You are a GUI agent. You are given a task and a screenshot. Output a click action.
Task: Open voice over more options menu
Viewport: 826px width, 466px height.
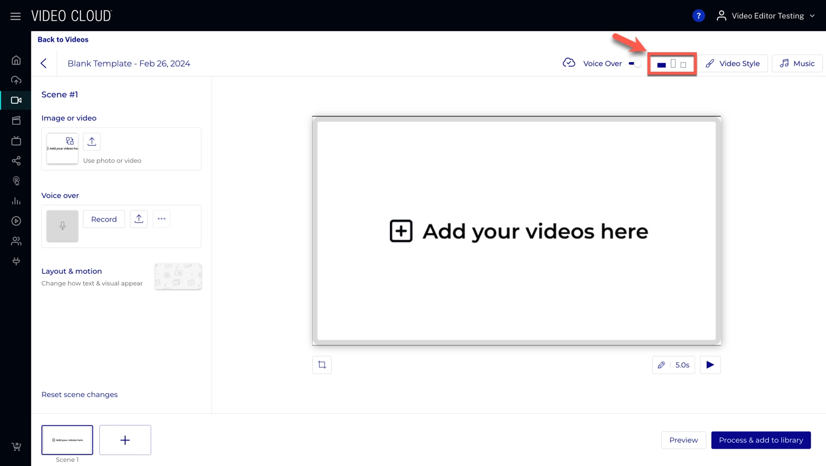coord(162,219)
